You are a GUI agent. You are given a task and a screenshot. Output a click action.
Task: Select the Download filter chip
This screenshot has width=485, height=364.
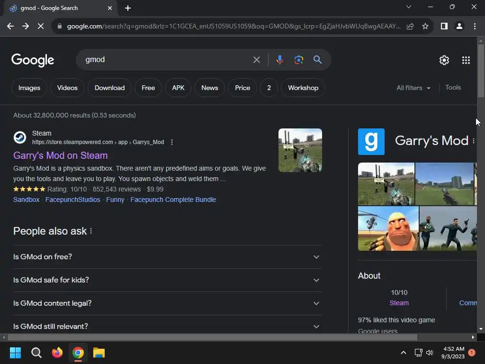(109, 88)
